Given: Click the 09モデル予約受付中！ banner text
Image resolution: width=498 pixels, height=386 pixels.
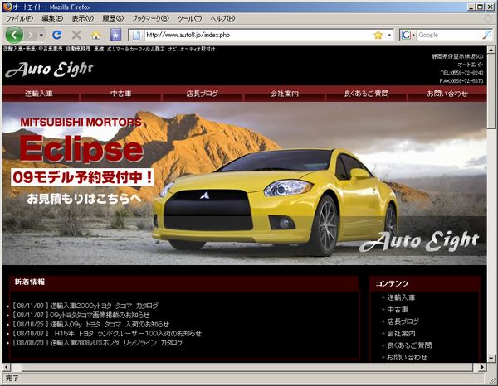Looking at the screenshot, I should (x=82, y=177).
